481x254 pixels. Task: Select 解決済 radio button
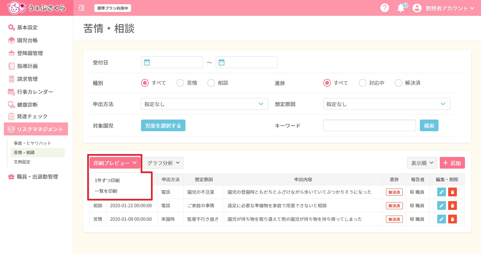tap(399, 83)
